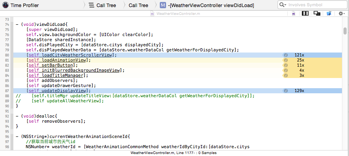Click the 129x sample count
Viewport: 349px width, 156px height.
coord(299,91)
